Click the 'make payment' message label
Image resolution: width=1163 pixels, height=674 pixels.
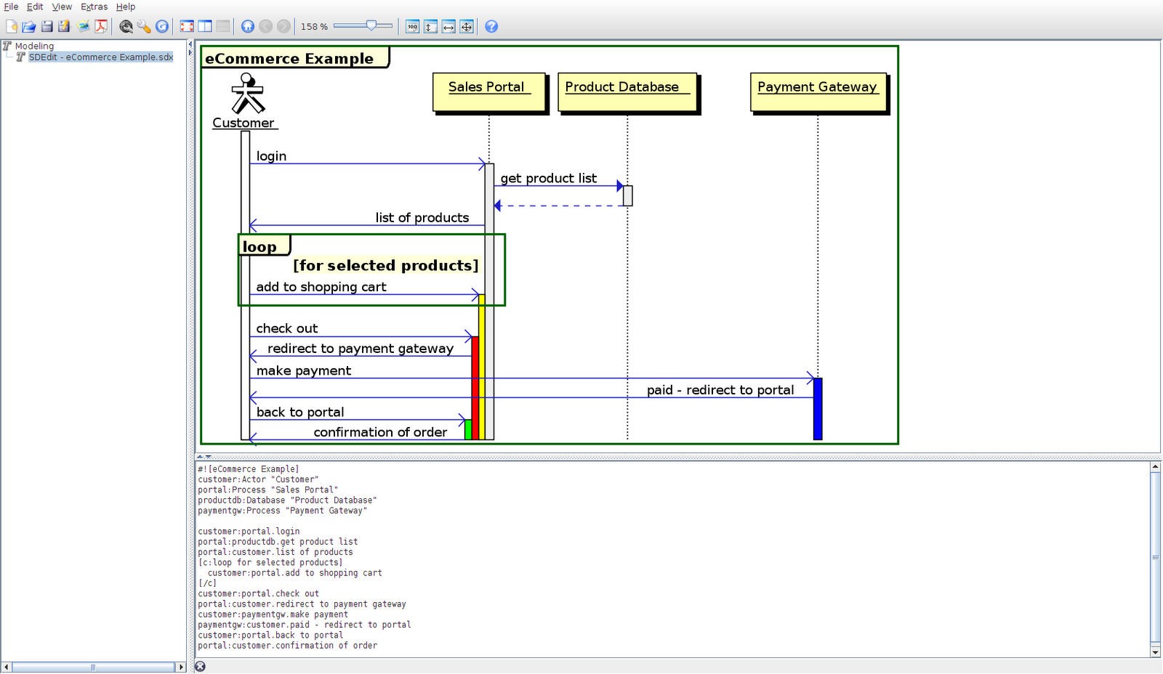(x=304, y=370)
